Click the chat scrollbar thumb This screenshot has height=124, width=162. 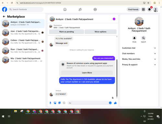117,78
